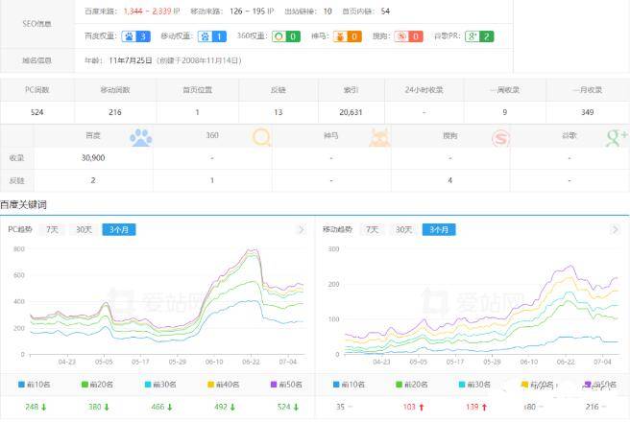Viewport: 630px width, 422px height.
Task: Click the homepage position value 1
Action: coord(197,112)
